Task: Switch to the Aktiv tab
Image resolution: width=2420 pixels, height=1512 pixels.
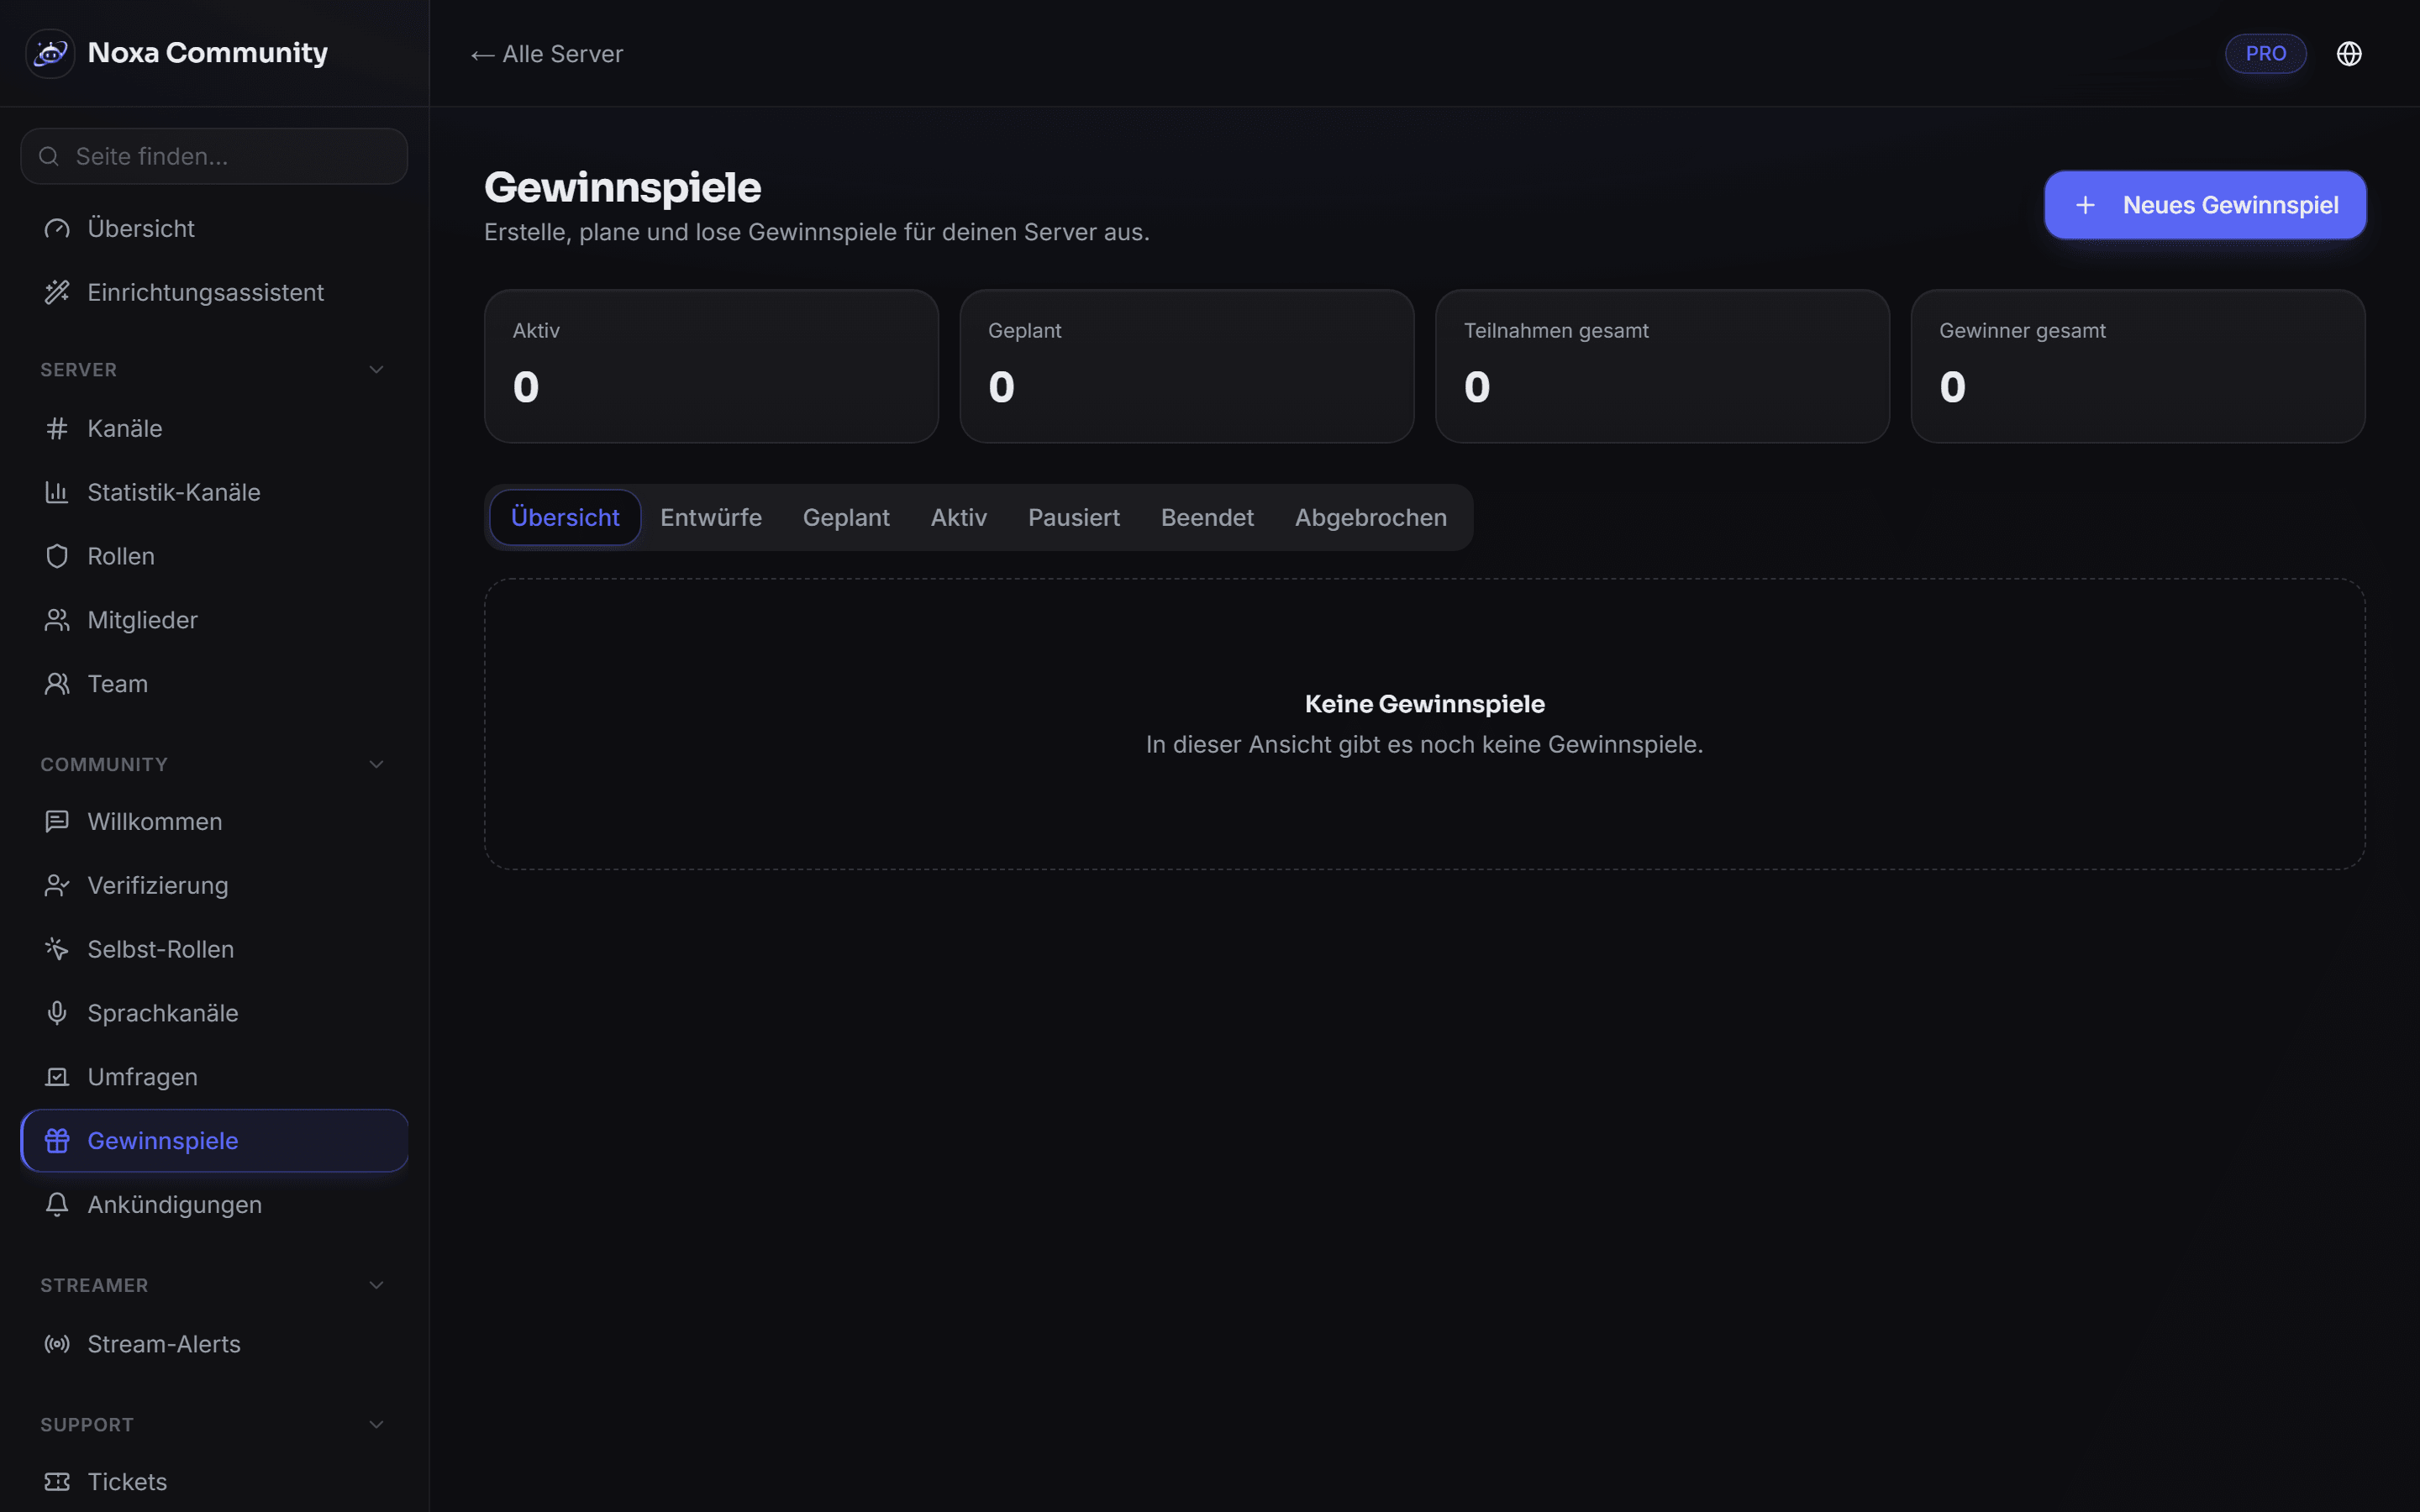Action: [x=958, y=517]
